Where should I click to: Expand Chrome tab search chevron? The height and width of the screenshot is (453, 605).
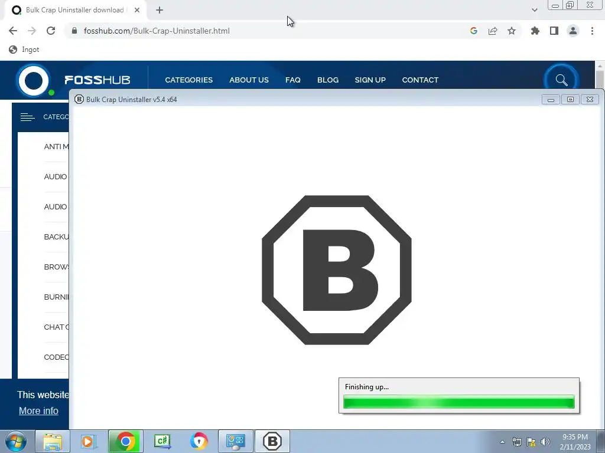pyautogui.click(x=534, y=10)
